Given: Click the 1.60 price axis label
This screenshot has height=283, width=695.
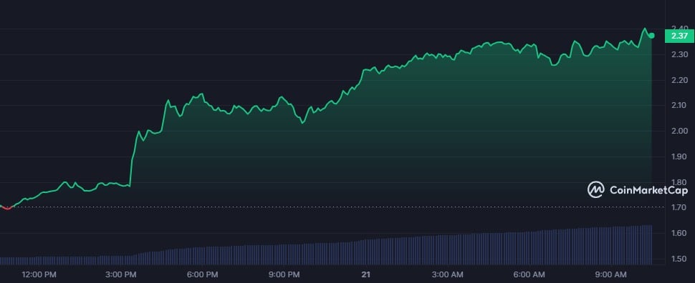Looking at the screenshot, I should pyautogui.click(x=679, y=234).
